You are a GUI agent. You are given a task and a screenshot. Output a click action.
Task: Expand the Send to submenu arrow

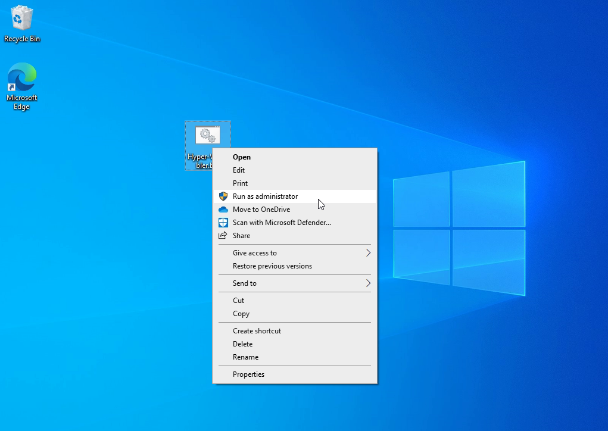368,283
